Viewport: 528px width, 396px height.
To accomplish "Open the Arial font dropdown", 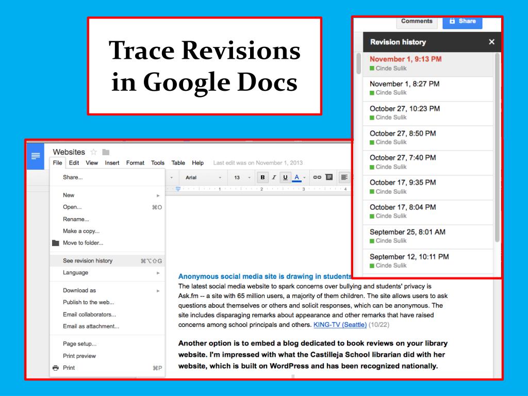I will (x=203, y=177).
